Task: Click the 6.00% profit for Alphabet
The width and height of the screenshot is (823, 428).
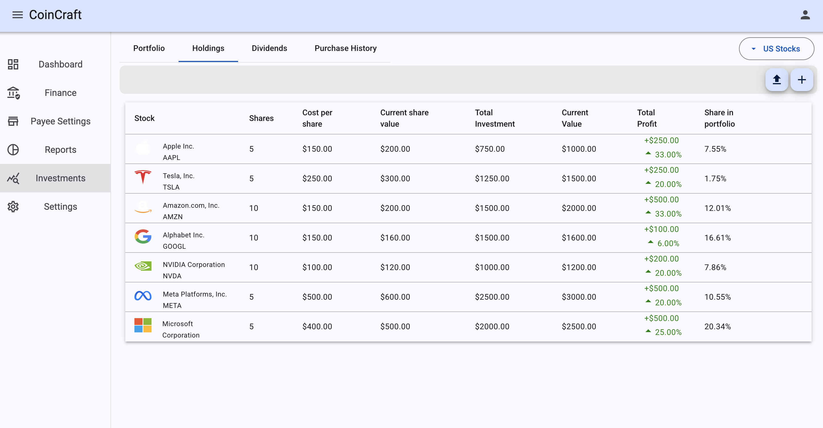Action: (668, 244)
